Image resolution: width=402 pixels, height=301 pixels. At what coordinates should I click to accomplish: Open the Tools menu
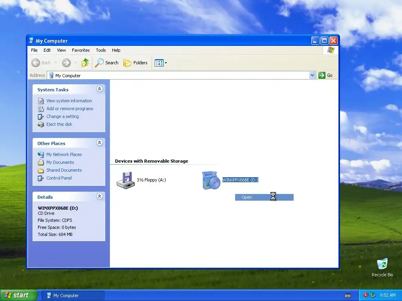point(101,50)
